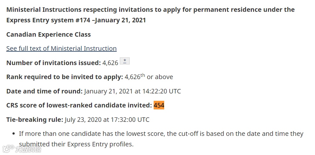Image resolution: width=315 pixels, height=155 pixels.
Task: Click the Tie-breaking rule label
Action: pyautogui.click(x=35, y=120)
